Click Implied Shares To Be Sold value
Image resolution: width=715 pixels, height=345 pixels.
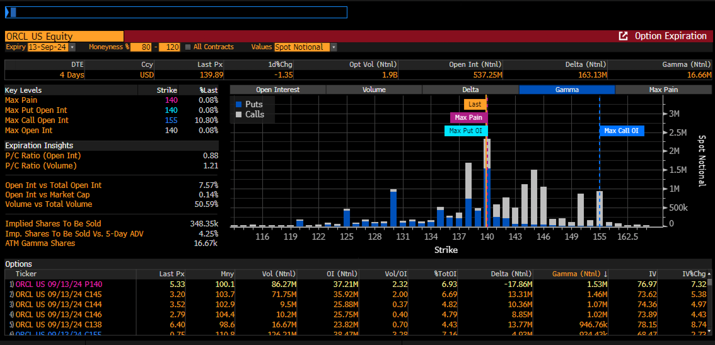pos(204,224)
